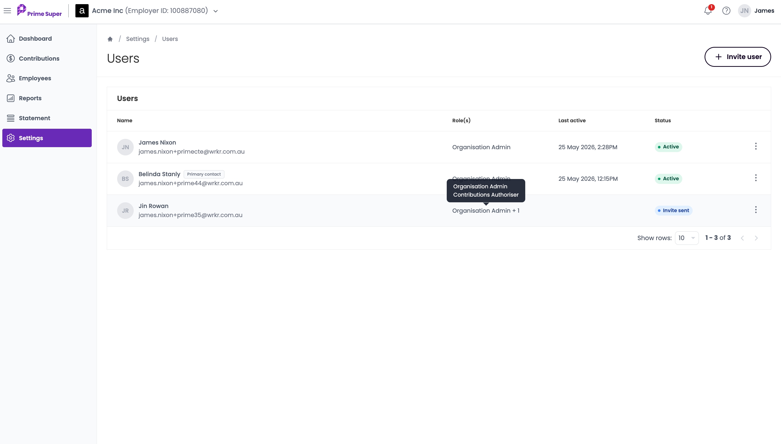The height and width of the screenshot is (444, 781).
Task: Click the 1 - 3 of 3 pagination text
Action: pos(718,238)
